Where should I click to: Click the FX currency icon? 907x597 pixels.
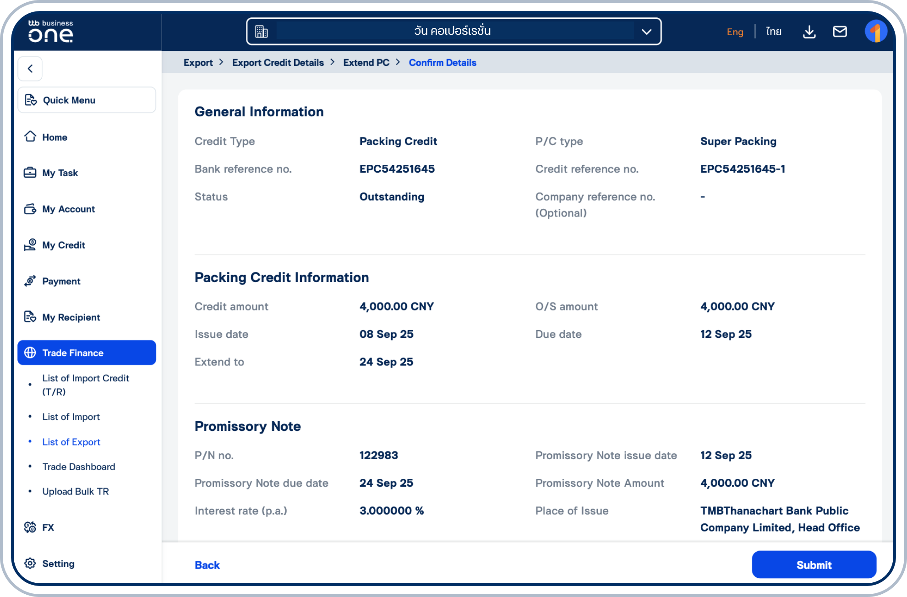(x=30, y=527)
